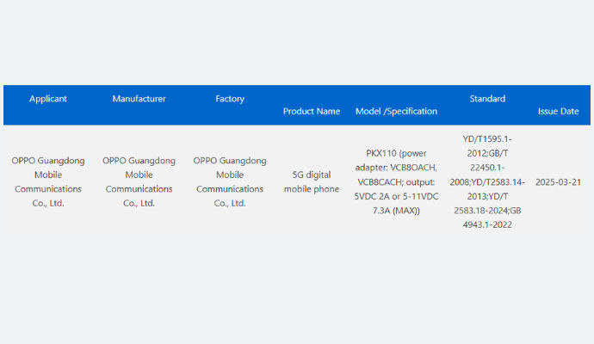594x344 pixels.
Task: Click the 2025-03-21 issue date cell
Action: 558,181
